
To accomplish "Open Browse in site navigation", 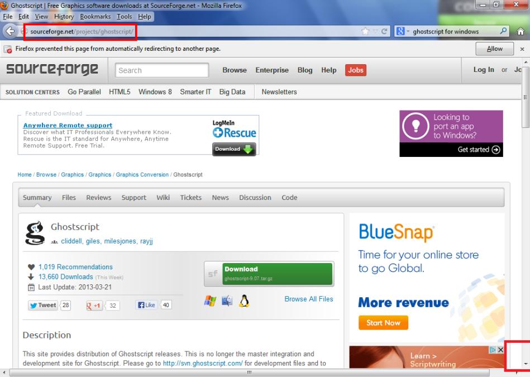I will click(235, 70).
